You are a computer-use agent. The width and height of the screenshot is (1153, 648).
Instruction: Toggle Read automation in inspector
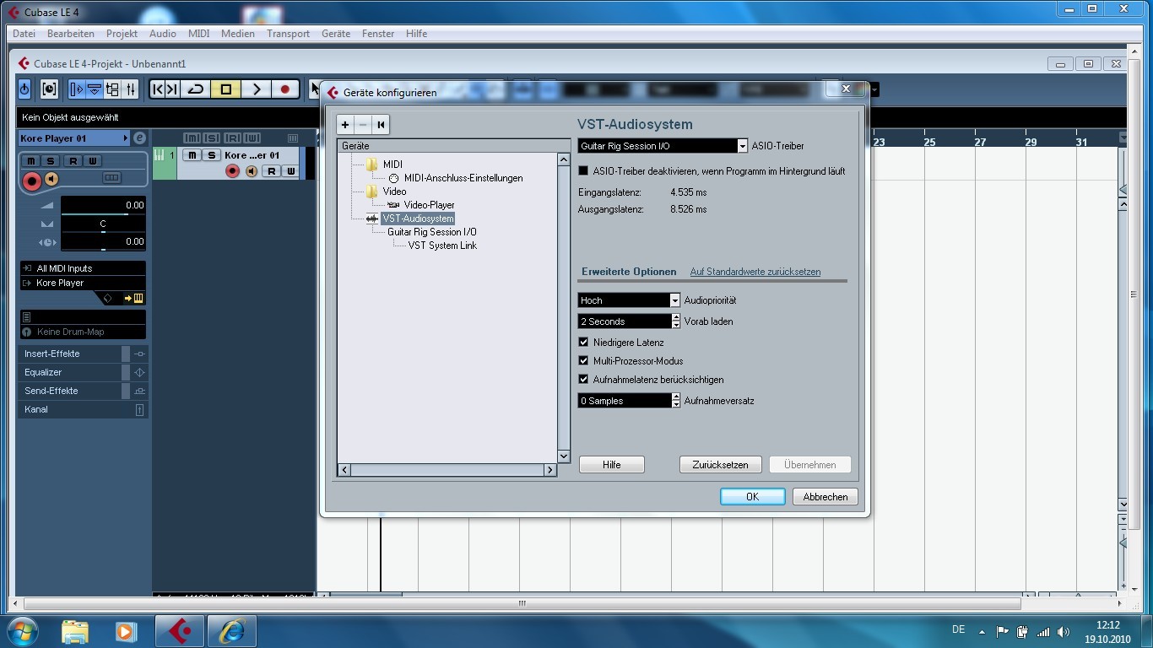73,161
